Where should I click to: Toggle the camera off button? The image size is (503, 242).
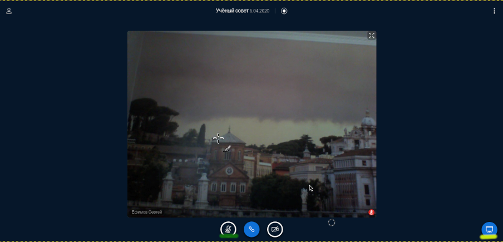(275, 230)
